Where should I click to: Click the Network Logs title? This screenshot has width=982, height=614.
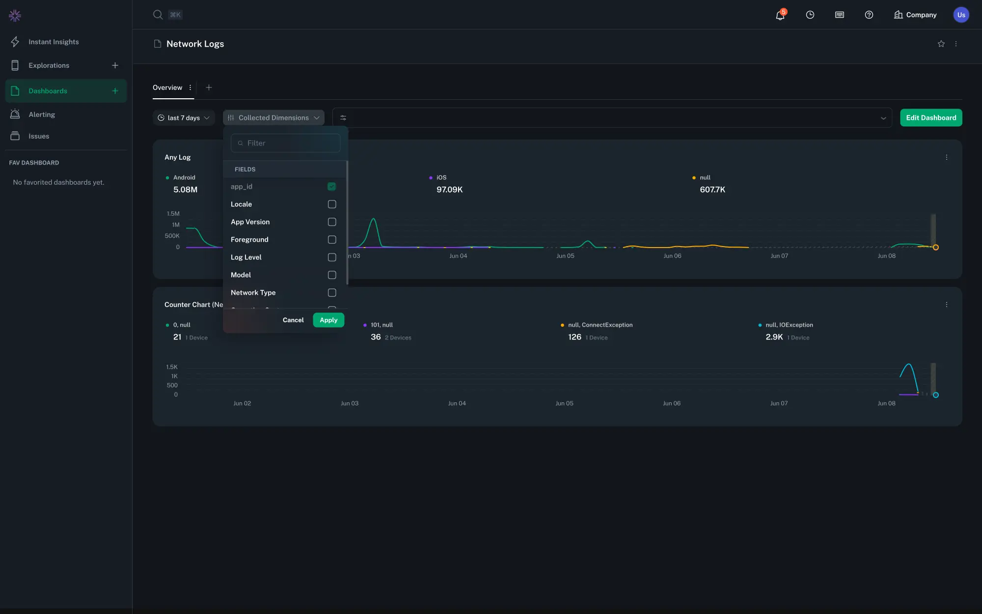[x=195, y=44]
